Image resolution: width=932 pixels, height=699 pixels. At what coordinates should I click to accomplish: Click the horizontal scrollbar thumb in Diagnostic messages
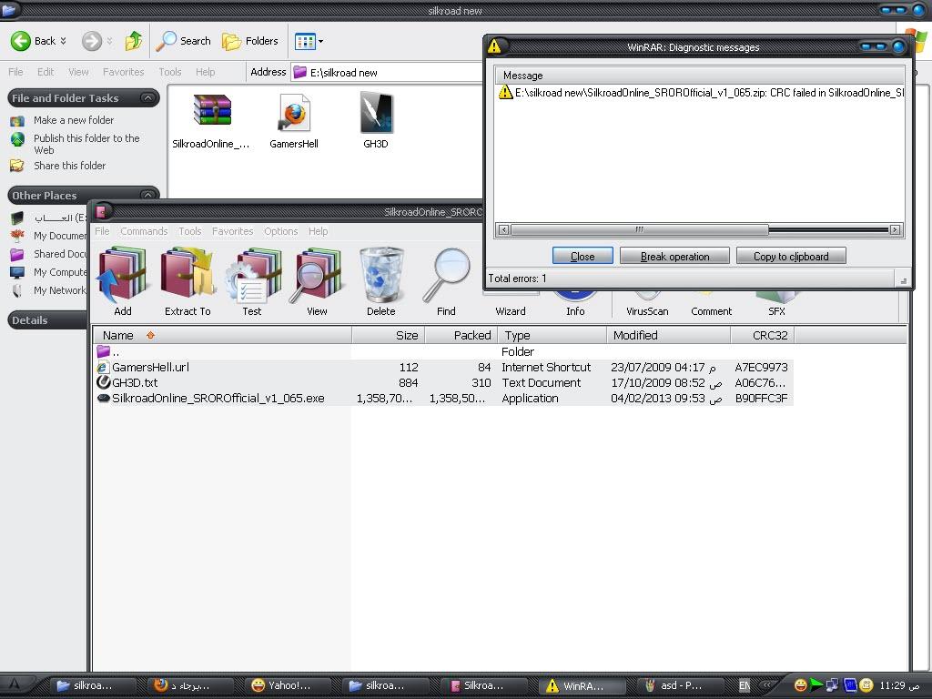(640, 229)
